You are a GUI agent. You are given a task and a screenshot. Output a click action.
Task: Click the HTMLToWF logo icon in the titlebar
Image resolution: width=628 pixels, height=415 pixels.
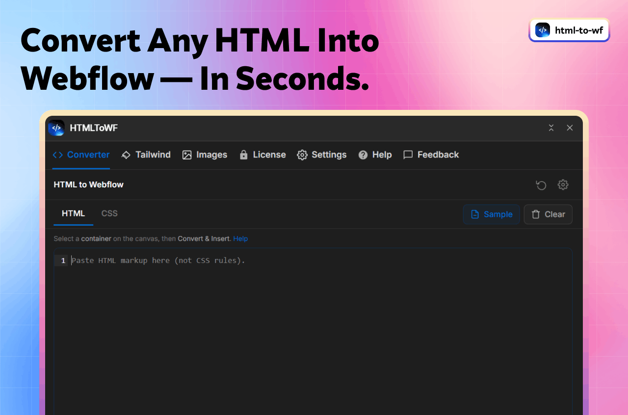(x=57, y=128)
